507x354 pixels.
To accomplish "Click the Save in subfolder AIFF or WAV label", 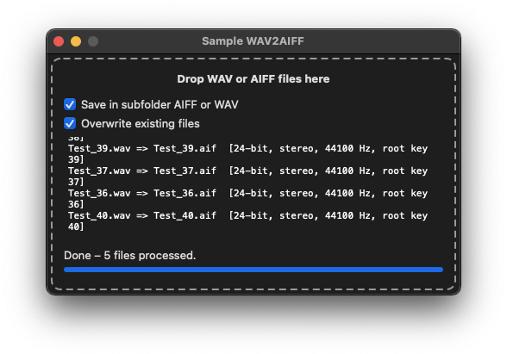I will click(x=160, y=105).
